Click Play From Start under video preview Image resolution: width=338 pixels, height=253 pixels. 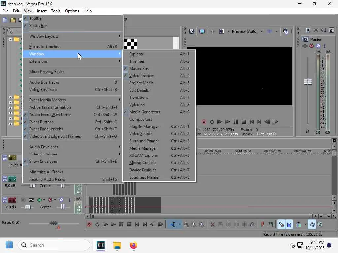tap(220, 122)
